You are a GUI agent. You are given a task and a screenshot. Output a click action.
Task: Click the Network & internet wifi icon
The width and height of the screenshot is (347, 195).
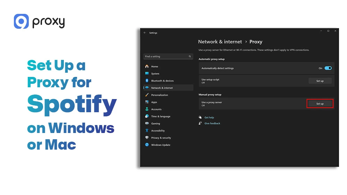(147, 88)
